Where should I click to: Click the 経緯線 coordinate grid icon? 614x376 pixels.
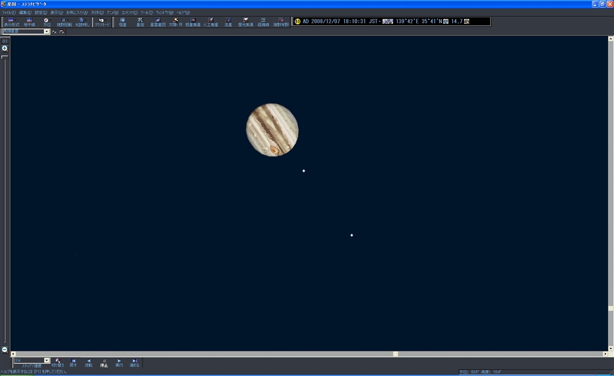[263, 22]
